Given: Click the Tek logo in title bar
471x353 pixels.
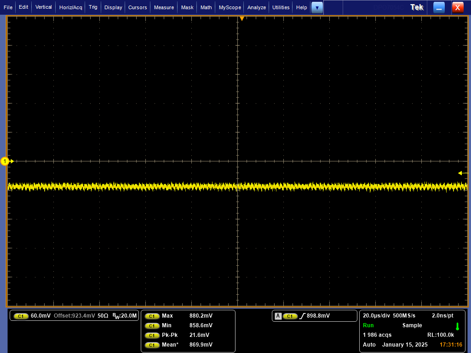Looking at the screenshot, I should (417, 7).
